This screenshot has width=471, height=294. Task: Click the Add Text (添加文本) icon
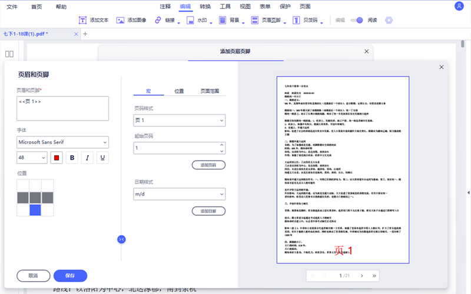[82, 20]
